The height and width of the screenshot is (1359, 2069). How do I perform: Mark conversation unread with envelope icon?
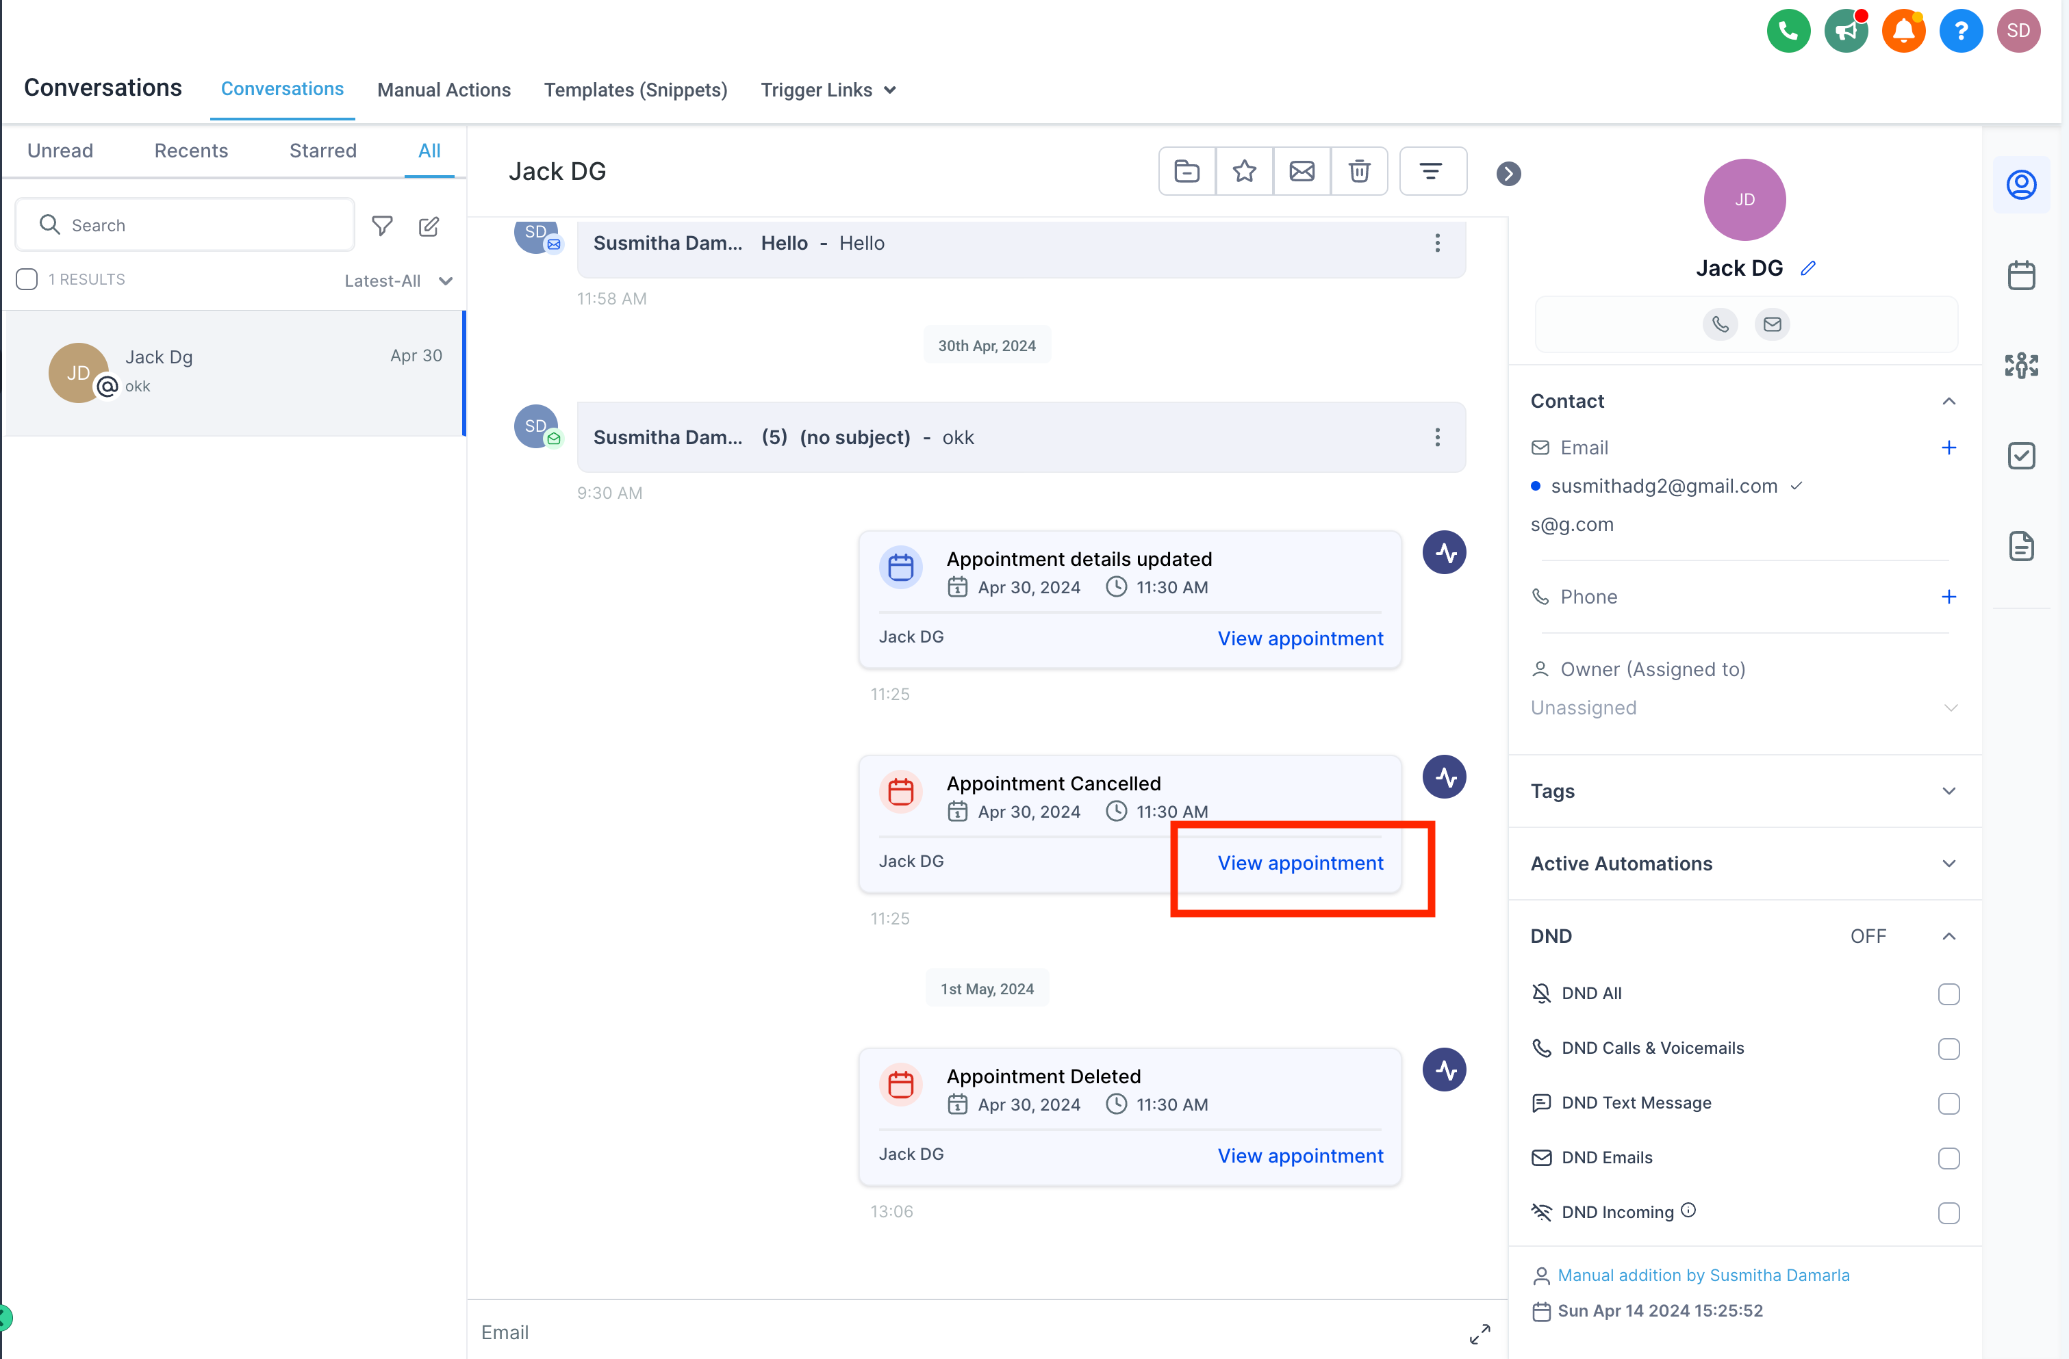pyautogui.click(x=1302, y=171)
